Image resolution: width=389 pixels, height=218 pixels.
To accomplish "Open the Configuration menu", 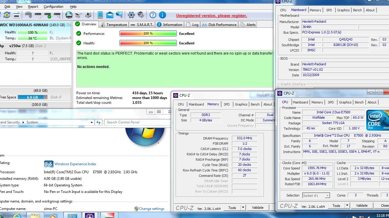I will (54, 7).
